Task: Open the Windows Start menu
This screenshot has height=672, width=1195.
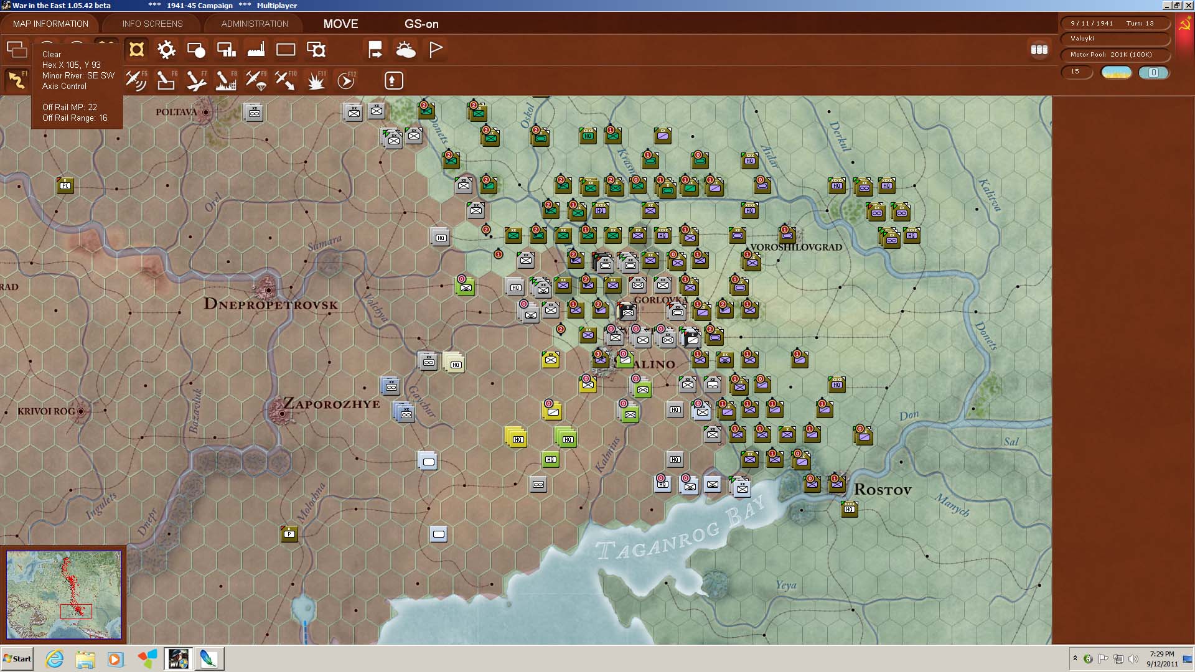Action: [x=17, y=658]
